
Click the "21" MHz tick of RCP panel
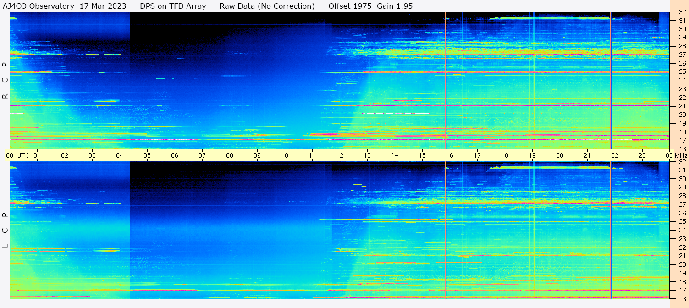[x=682, y=106]
